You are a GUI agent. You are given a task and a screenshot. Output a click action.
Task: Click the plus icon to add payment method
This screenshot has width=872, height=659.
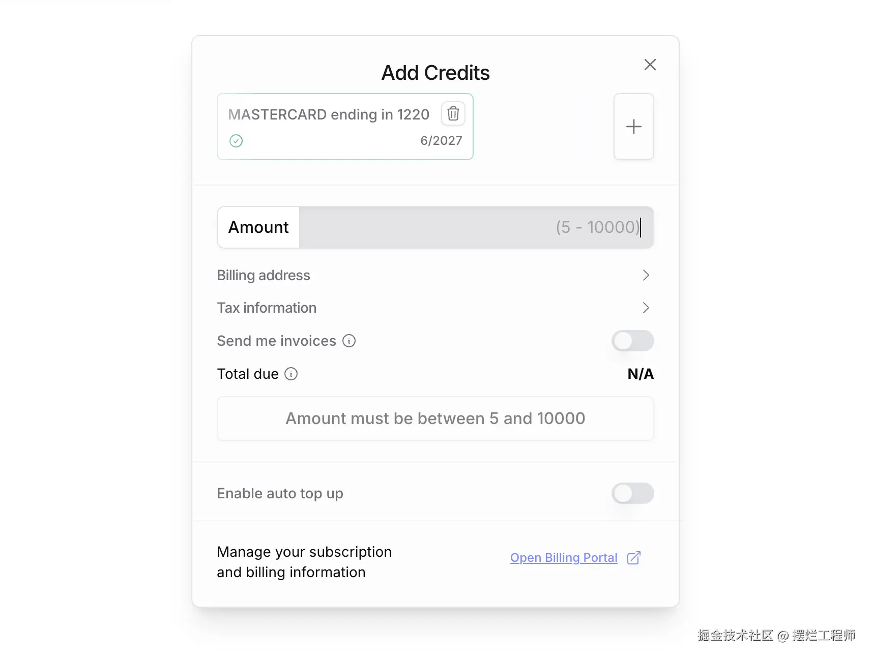point(633,127)
